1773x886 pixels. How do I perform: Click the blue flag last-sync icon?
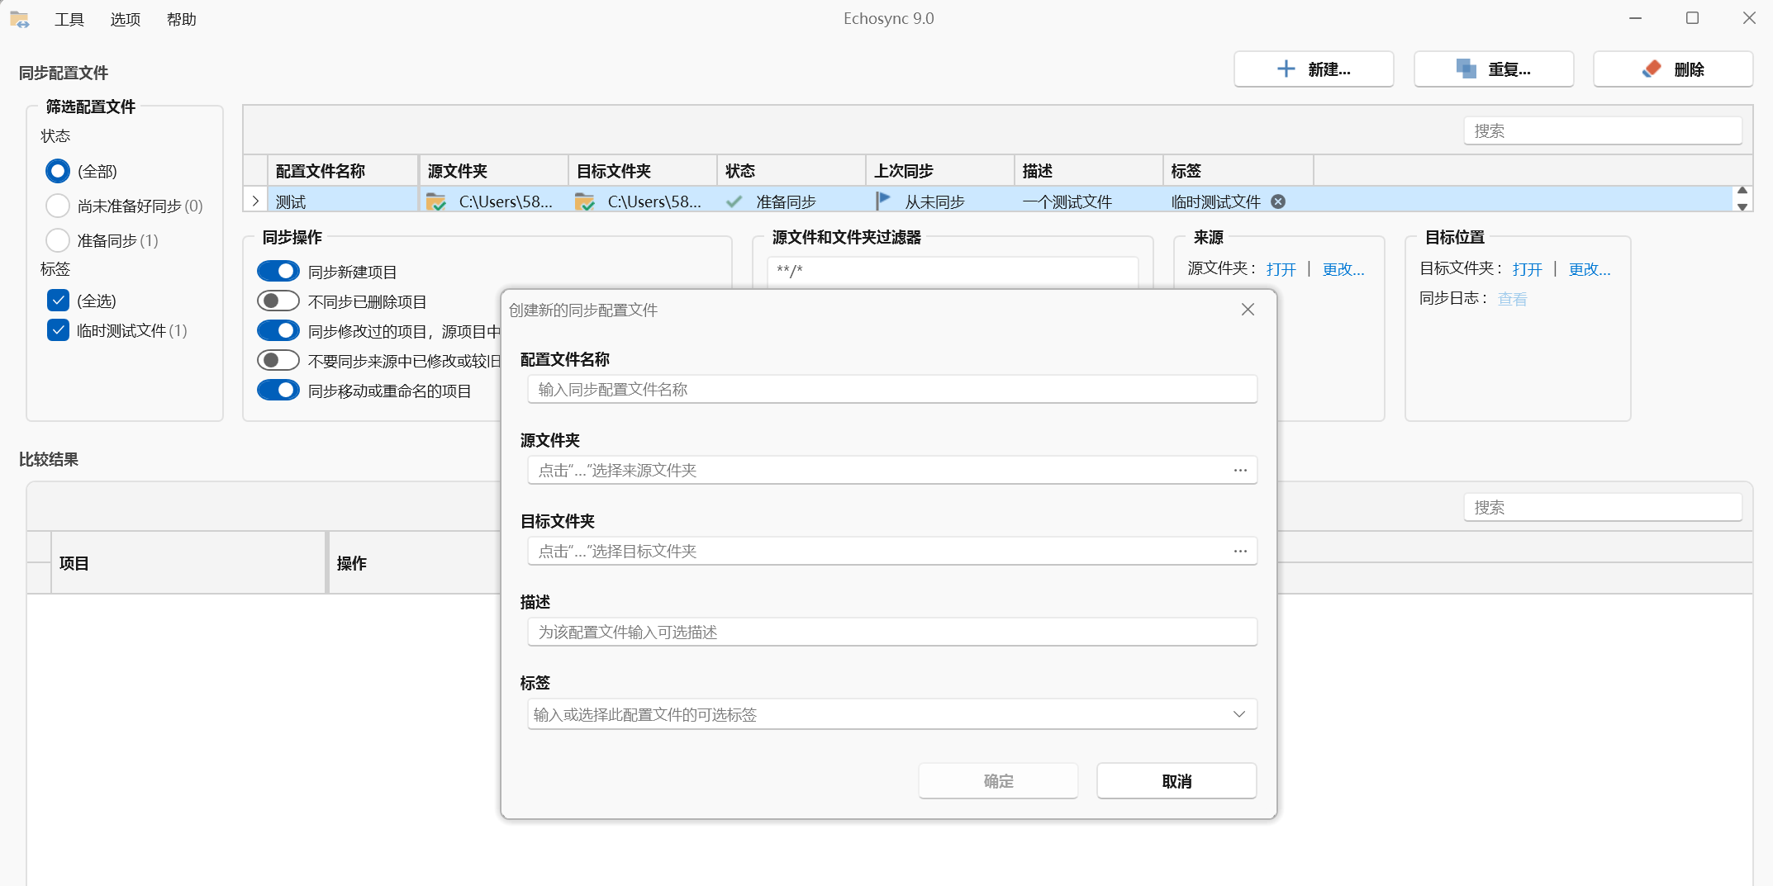[883, 201]
